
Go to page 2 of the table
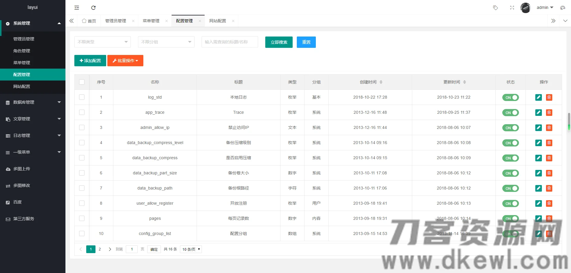point(100,249)
